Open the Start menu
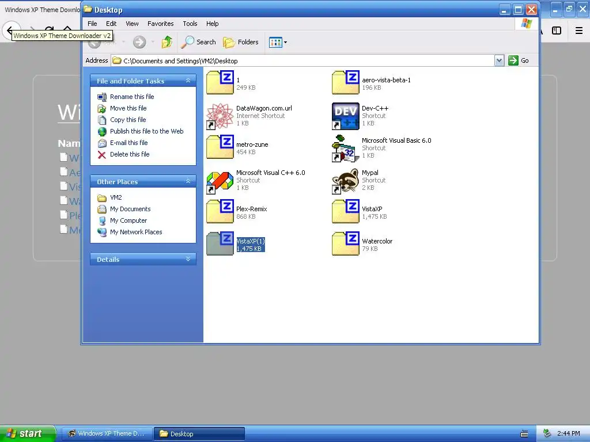Image resolution: width=590 pixels, height=442 pixels. [28, 433]
